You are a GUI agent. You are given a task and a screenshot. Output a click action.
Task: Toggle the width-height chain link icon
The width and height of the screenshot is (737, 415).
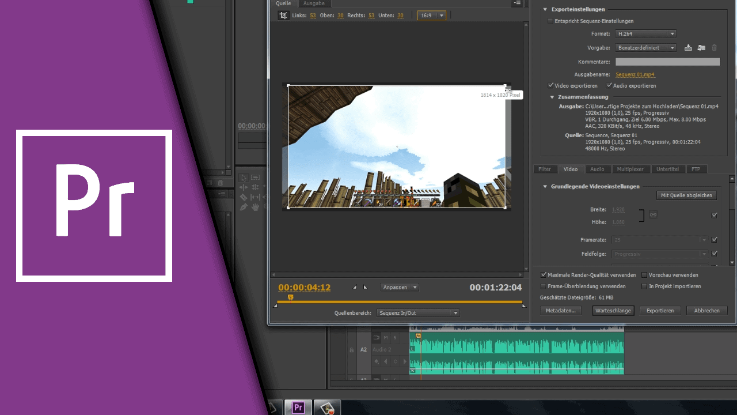(x=653, y=214)
